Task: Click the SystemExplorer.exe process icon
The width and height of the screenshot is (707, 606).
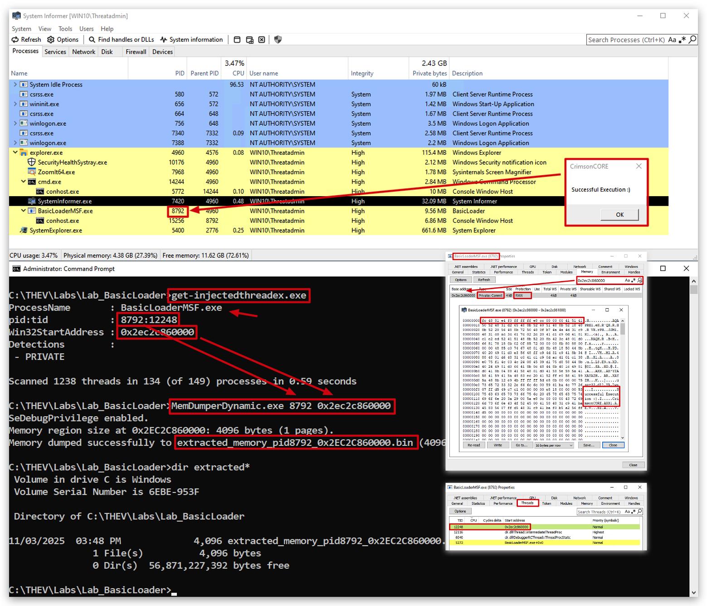Action: (24, 230)
